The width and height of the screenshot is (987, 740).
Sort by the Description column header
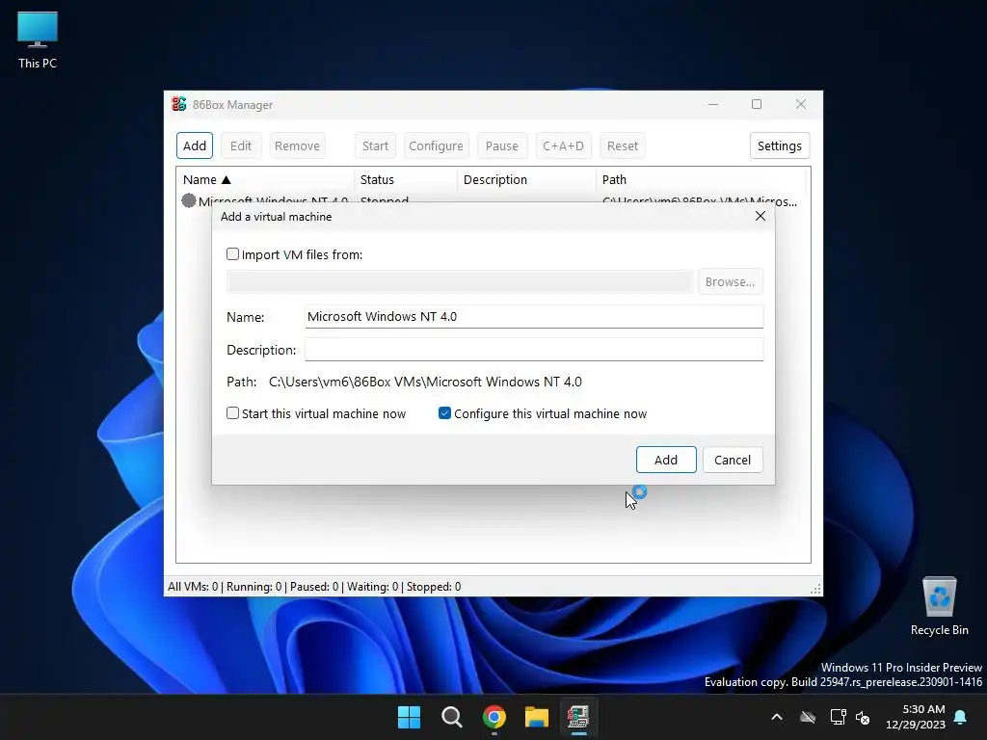tap(527, 180)
